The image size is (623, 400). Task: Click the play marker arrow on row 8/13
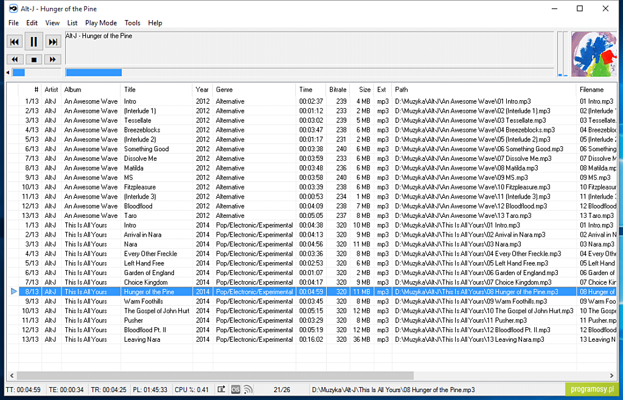point(14,292)
